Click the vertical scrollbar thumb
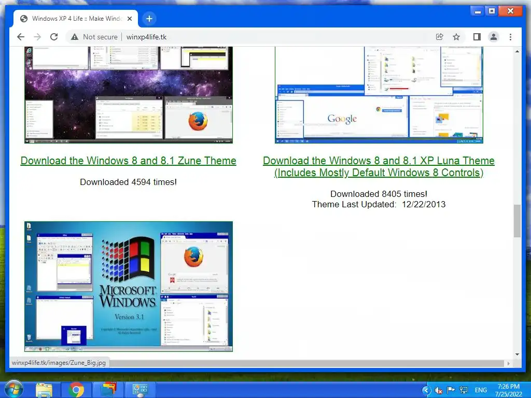 517,221
